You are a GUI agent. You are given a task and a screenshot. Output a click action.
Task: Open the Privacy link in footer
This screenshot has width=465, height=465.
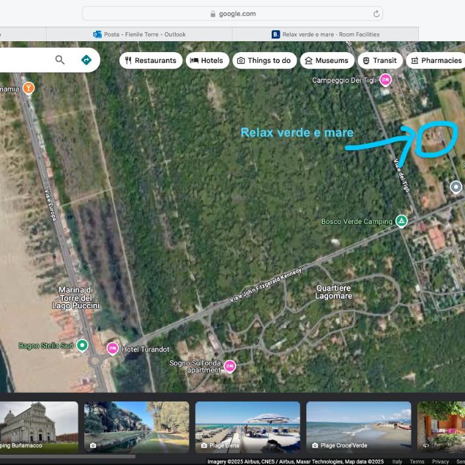click(440, 461)
